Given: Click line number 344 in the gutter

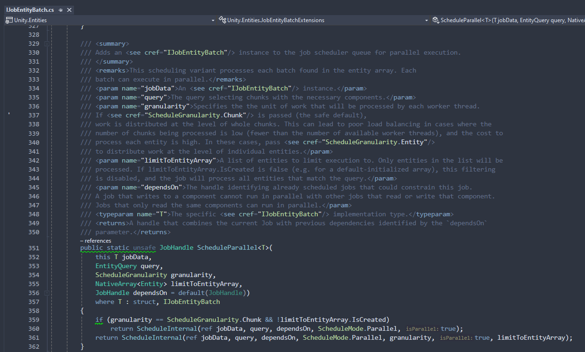Looking at the screenshot, I should coord(33,178).
